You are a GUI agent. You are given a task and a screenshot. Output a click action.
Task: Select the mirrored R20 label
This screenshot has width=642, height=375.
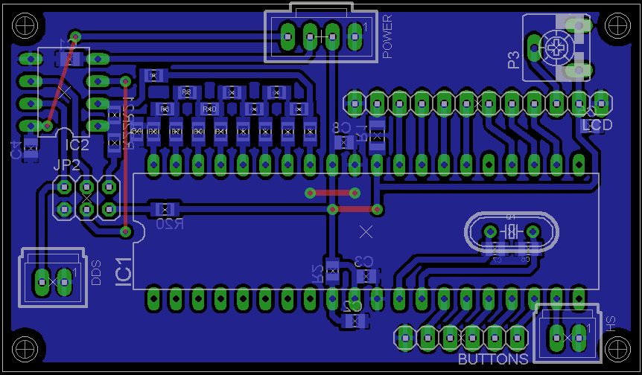pyautogui.click(x=170, y=224)
